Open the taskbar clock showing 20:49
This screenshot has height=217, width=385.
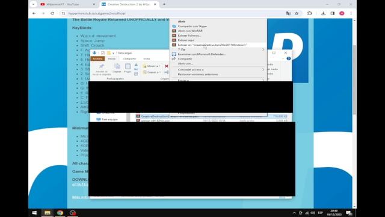point(334,213)
